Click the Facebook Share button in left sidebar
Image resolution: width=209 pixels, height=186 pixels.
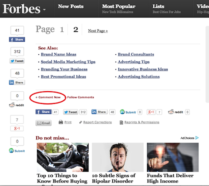click(17, 40)
